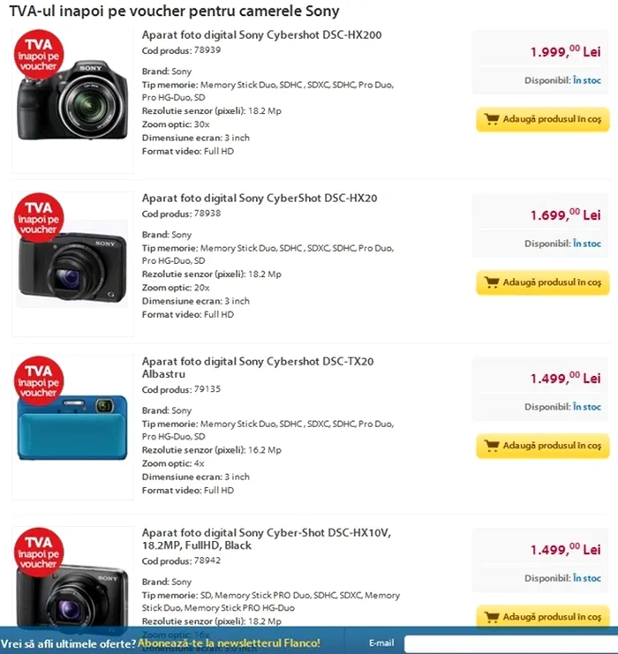Click TVA voucher badge on DSC-HX200
This screenshot has width=618, height=654.
39,54
